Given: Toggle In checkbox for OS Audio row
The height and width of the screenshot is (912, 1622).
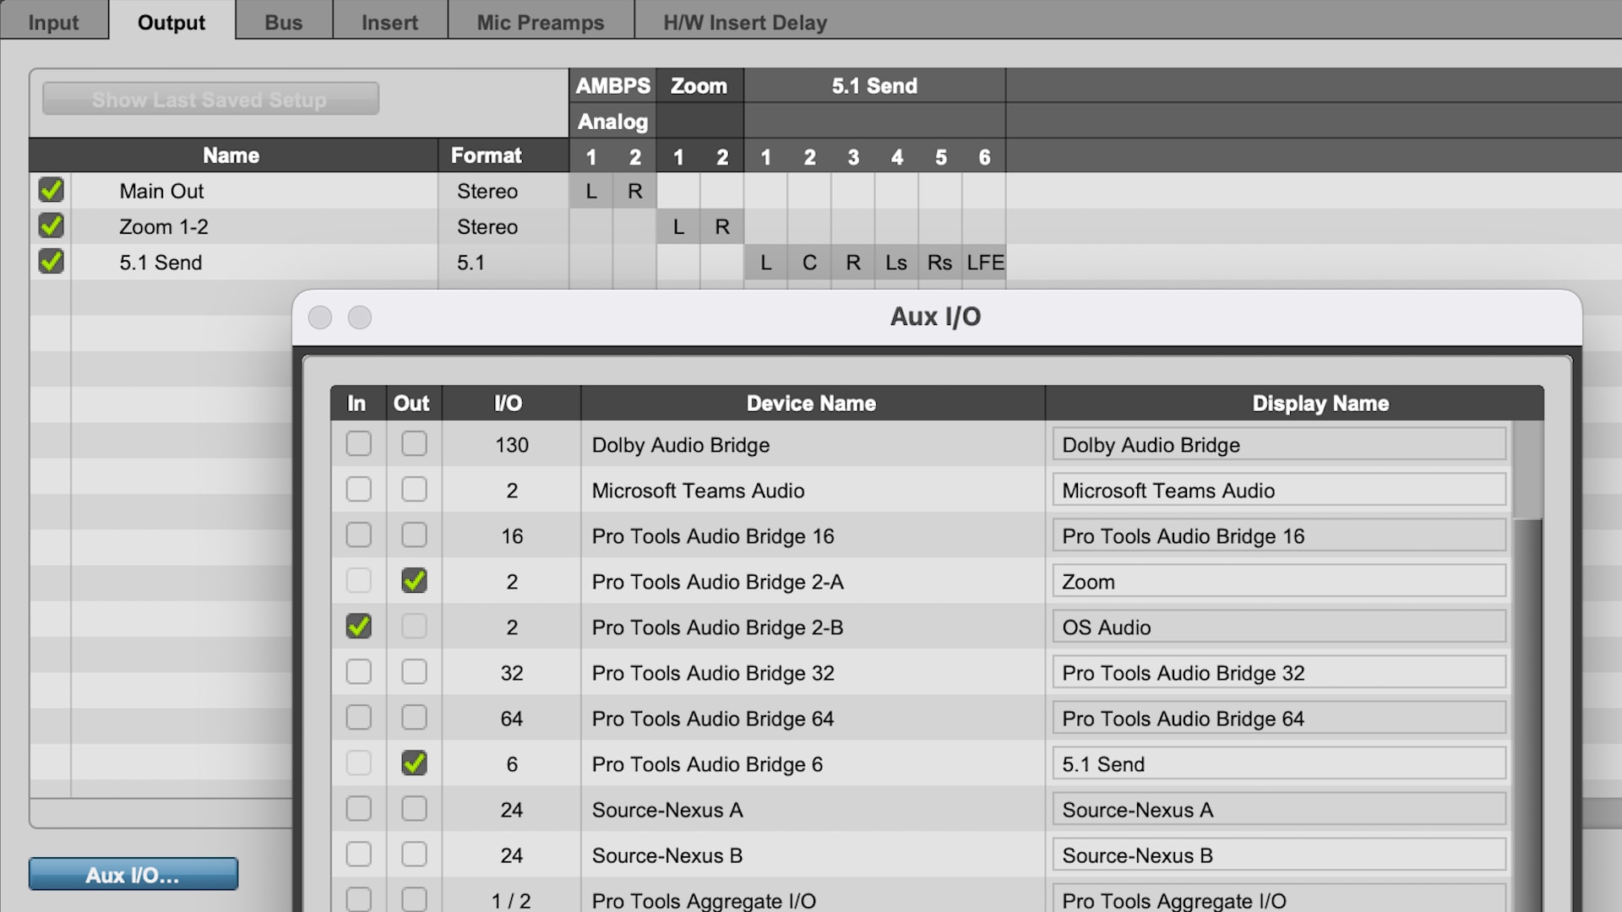Looking at the screenshot, I should 357,627.
